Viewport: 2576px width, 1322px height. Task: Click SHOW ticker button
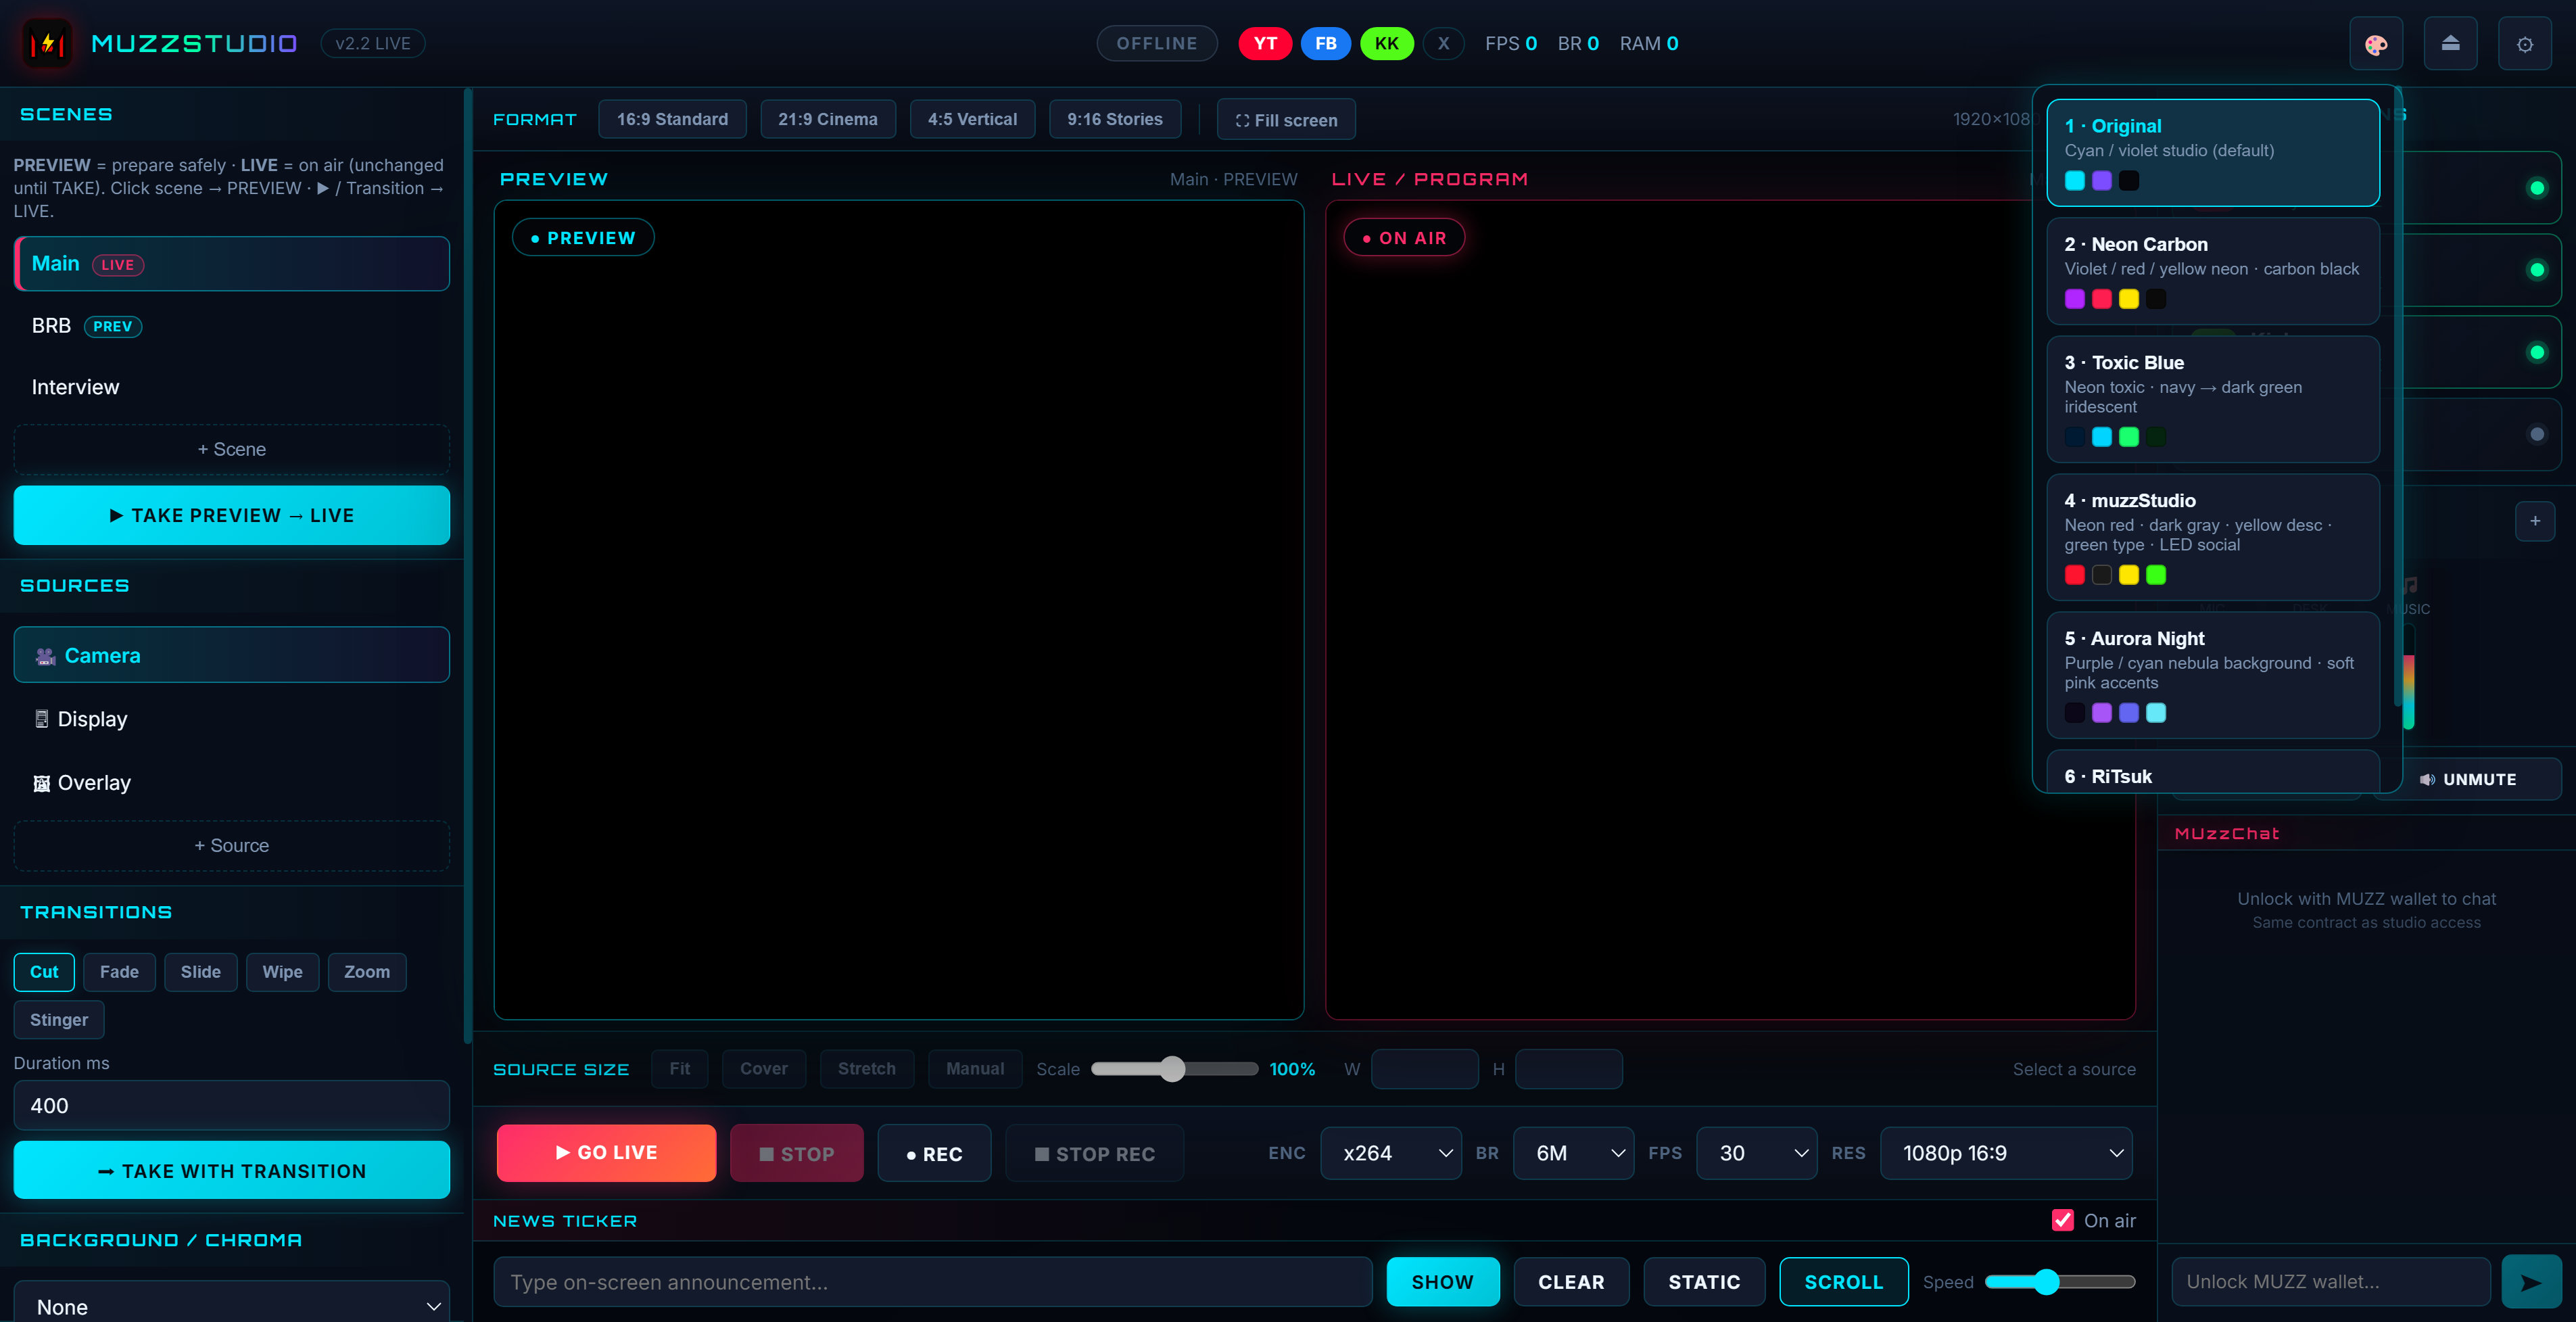tap(1442, 1282)
